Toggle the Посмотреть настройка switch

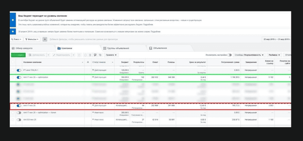pos(229,55)
